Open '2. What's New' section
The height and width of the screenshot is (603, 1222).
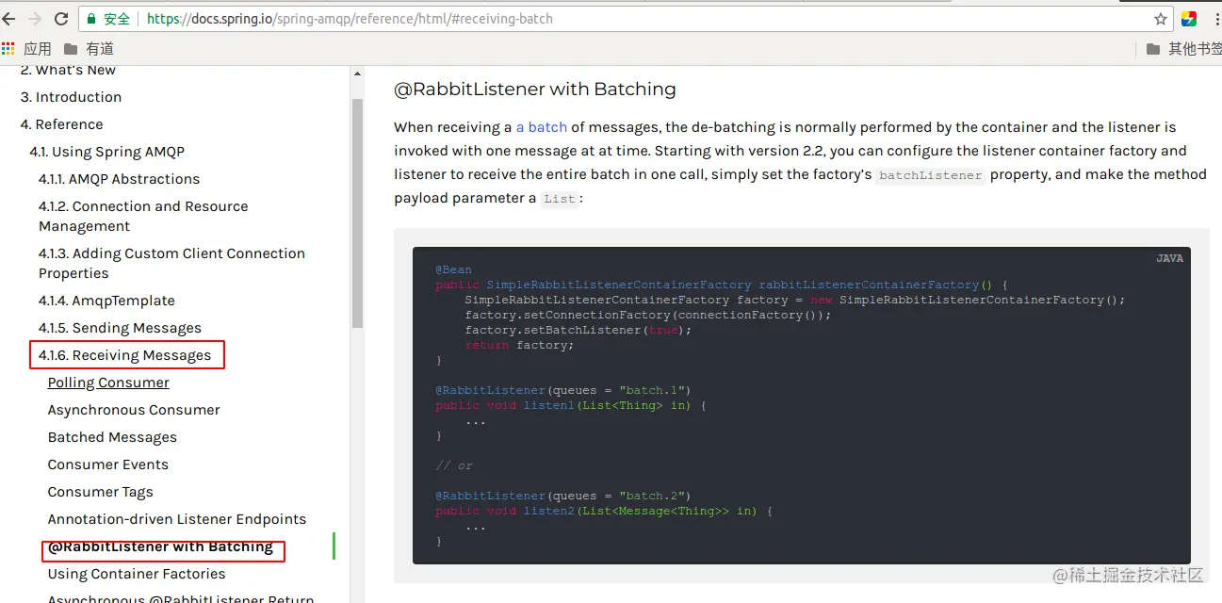tap(68, 70)
